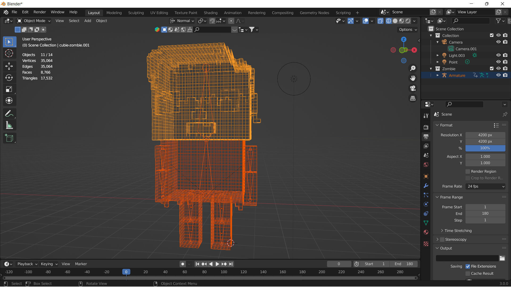Image resolution: width=511 pixels, height=287 pixels.
Task: Select the Rotate tool
Action: point(9,78)
